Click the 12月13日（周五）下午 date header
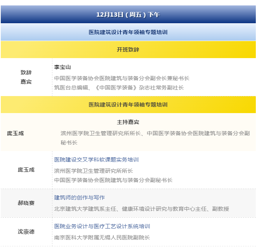Viewport: 257px width, 251px height. tap(128, 15)
